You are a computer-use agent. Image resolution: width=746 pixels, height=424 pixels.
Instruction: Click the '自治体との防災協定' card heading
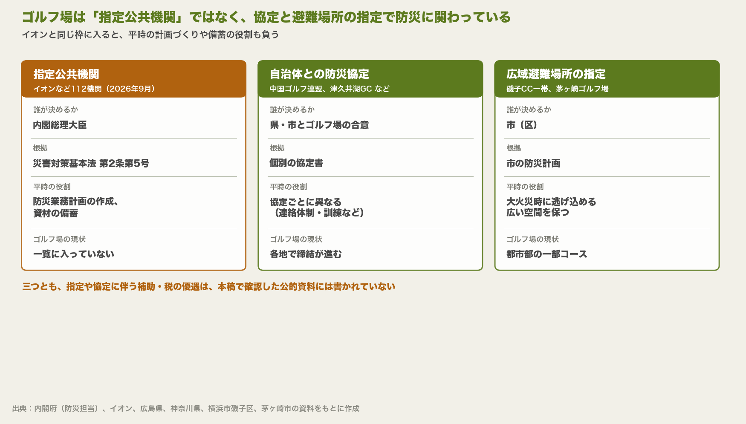pos(319,74)
